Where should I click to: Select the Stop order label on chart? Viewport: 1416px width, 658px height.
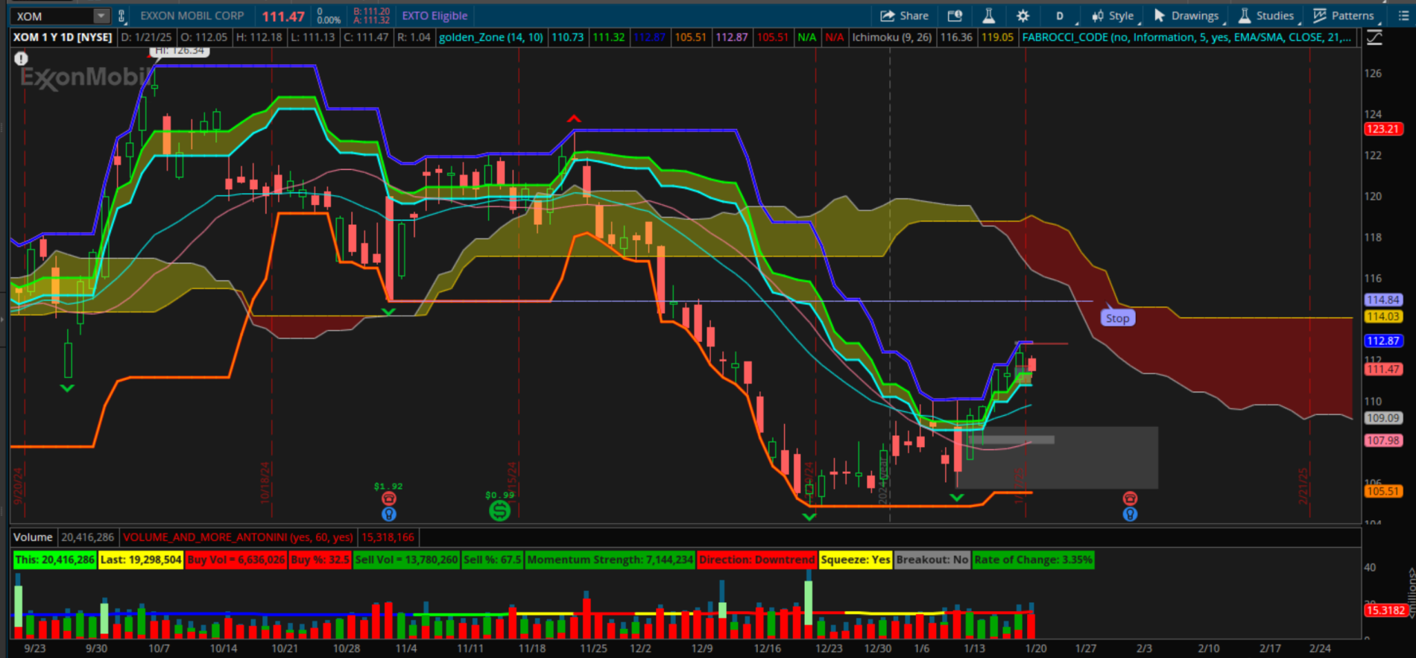[1116, 318]
